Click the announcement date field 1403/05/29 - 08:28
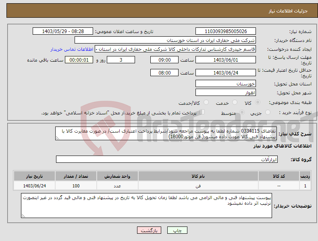The width and height of the screenshot is (318, 241). (63, 31)
